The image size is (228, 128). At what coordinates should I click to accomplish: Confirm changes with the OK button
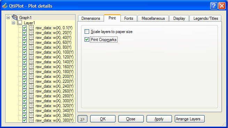[103, 119]
